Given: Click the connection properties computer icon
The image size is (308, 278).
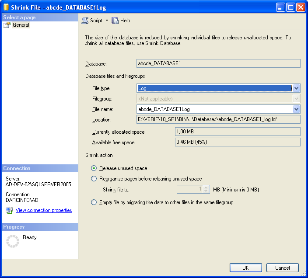Looking at the screenshot, I should coord(9,210).
